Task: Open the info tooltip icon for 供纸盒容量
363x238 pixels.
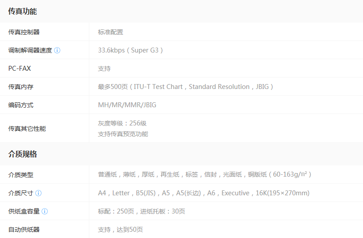Action: pyautogui.click(x=45, y=211)
